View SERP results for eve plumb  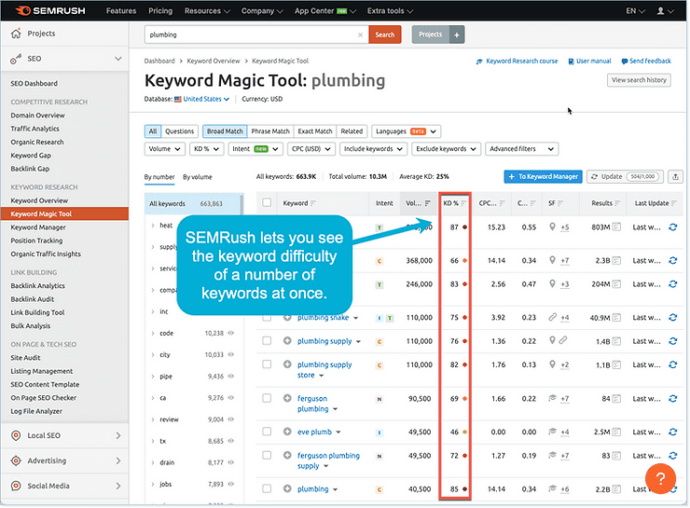point(616,432)
